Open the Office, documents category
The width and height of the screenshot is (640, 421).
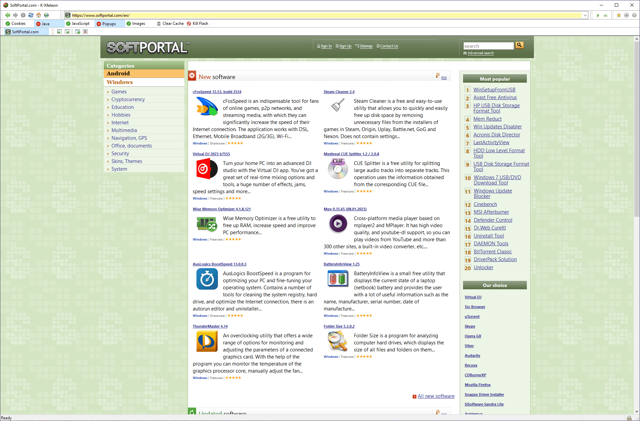point(131,146)
